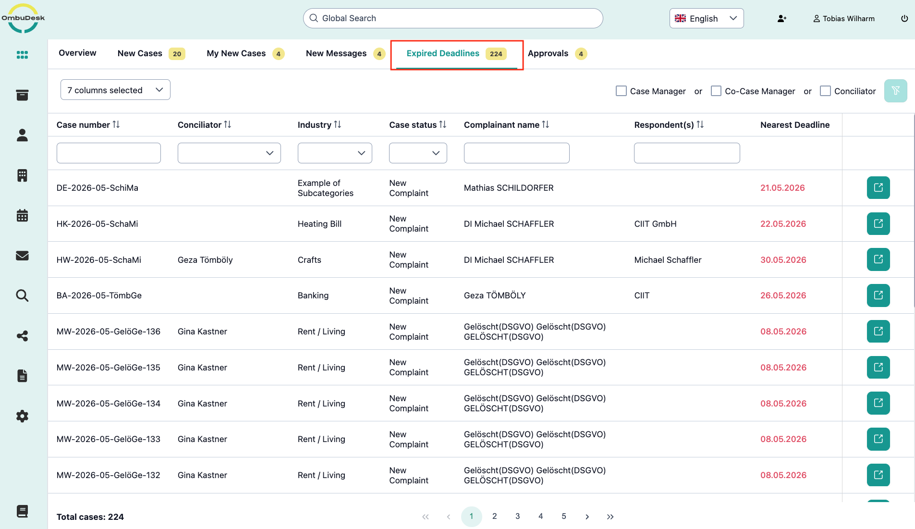
Task: Tick the Co-Case Manager checkbox
Action: point(716,91)
